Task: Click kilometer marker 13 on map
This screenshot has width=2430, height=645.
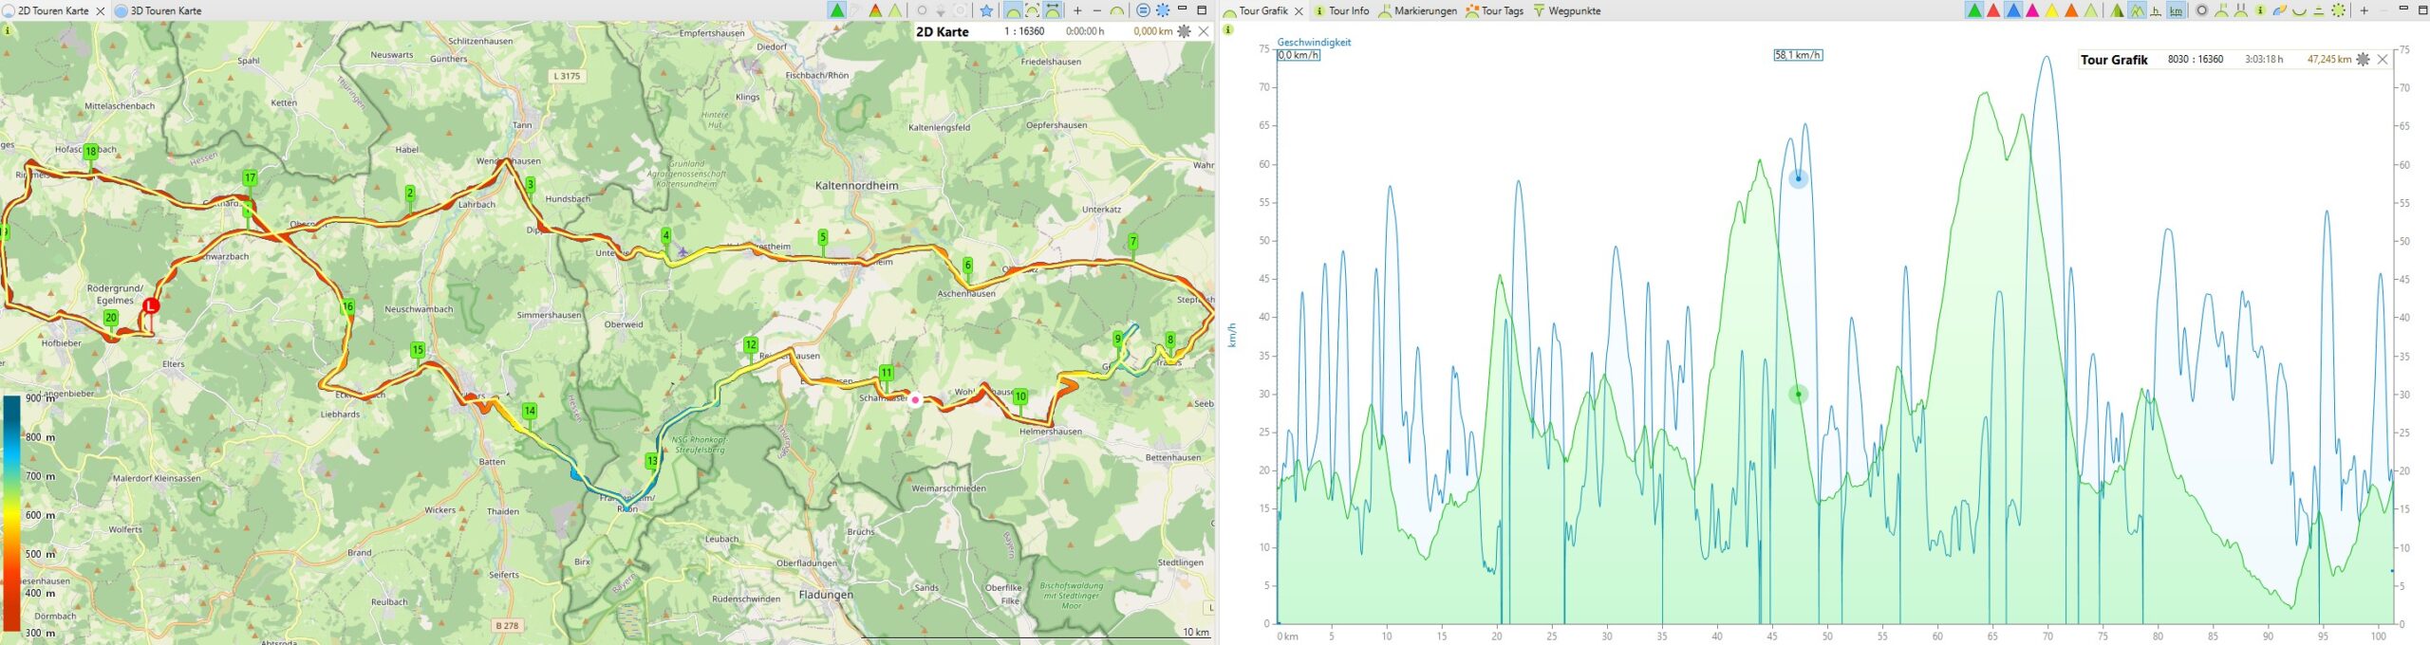Action: 652,461
